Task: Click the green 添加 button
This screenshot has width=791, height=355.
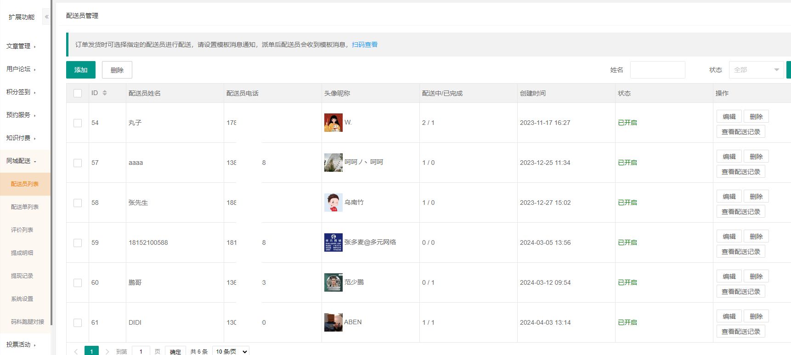Action: click(x=81, y=70)
